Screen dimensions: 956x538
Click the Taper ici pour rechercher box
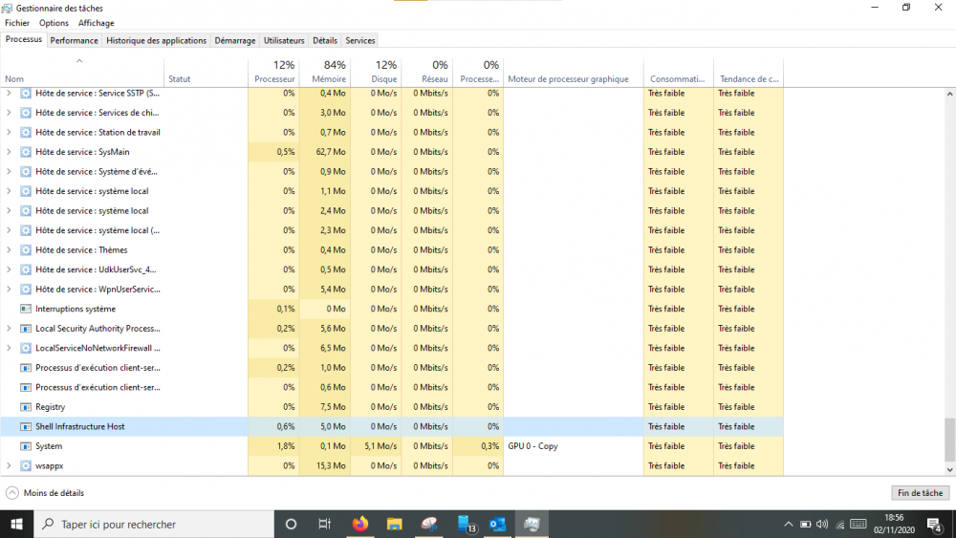coord(153,524)
